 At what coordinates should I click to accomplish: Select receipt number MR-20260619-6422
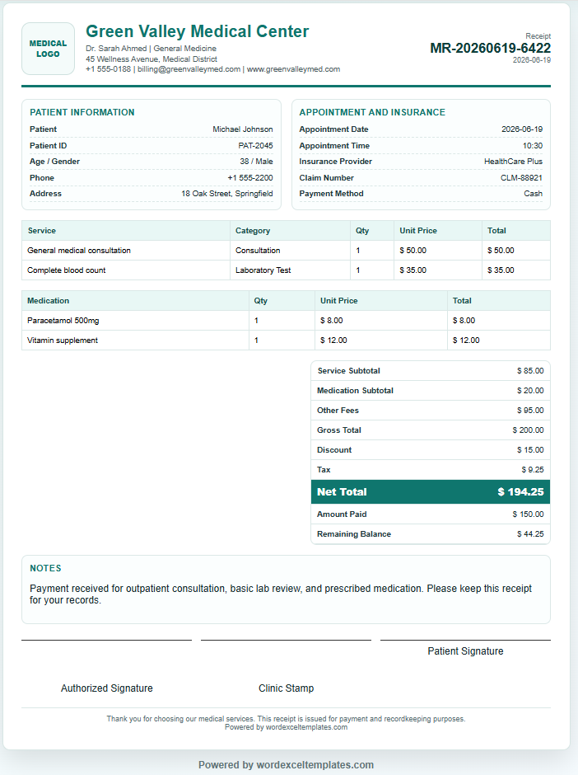tap(490, 48)
